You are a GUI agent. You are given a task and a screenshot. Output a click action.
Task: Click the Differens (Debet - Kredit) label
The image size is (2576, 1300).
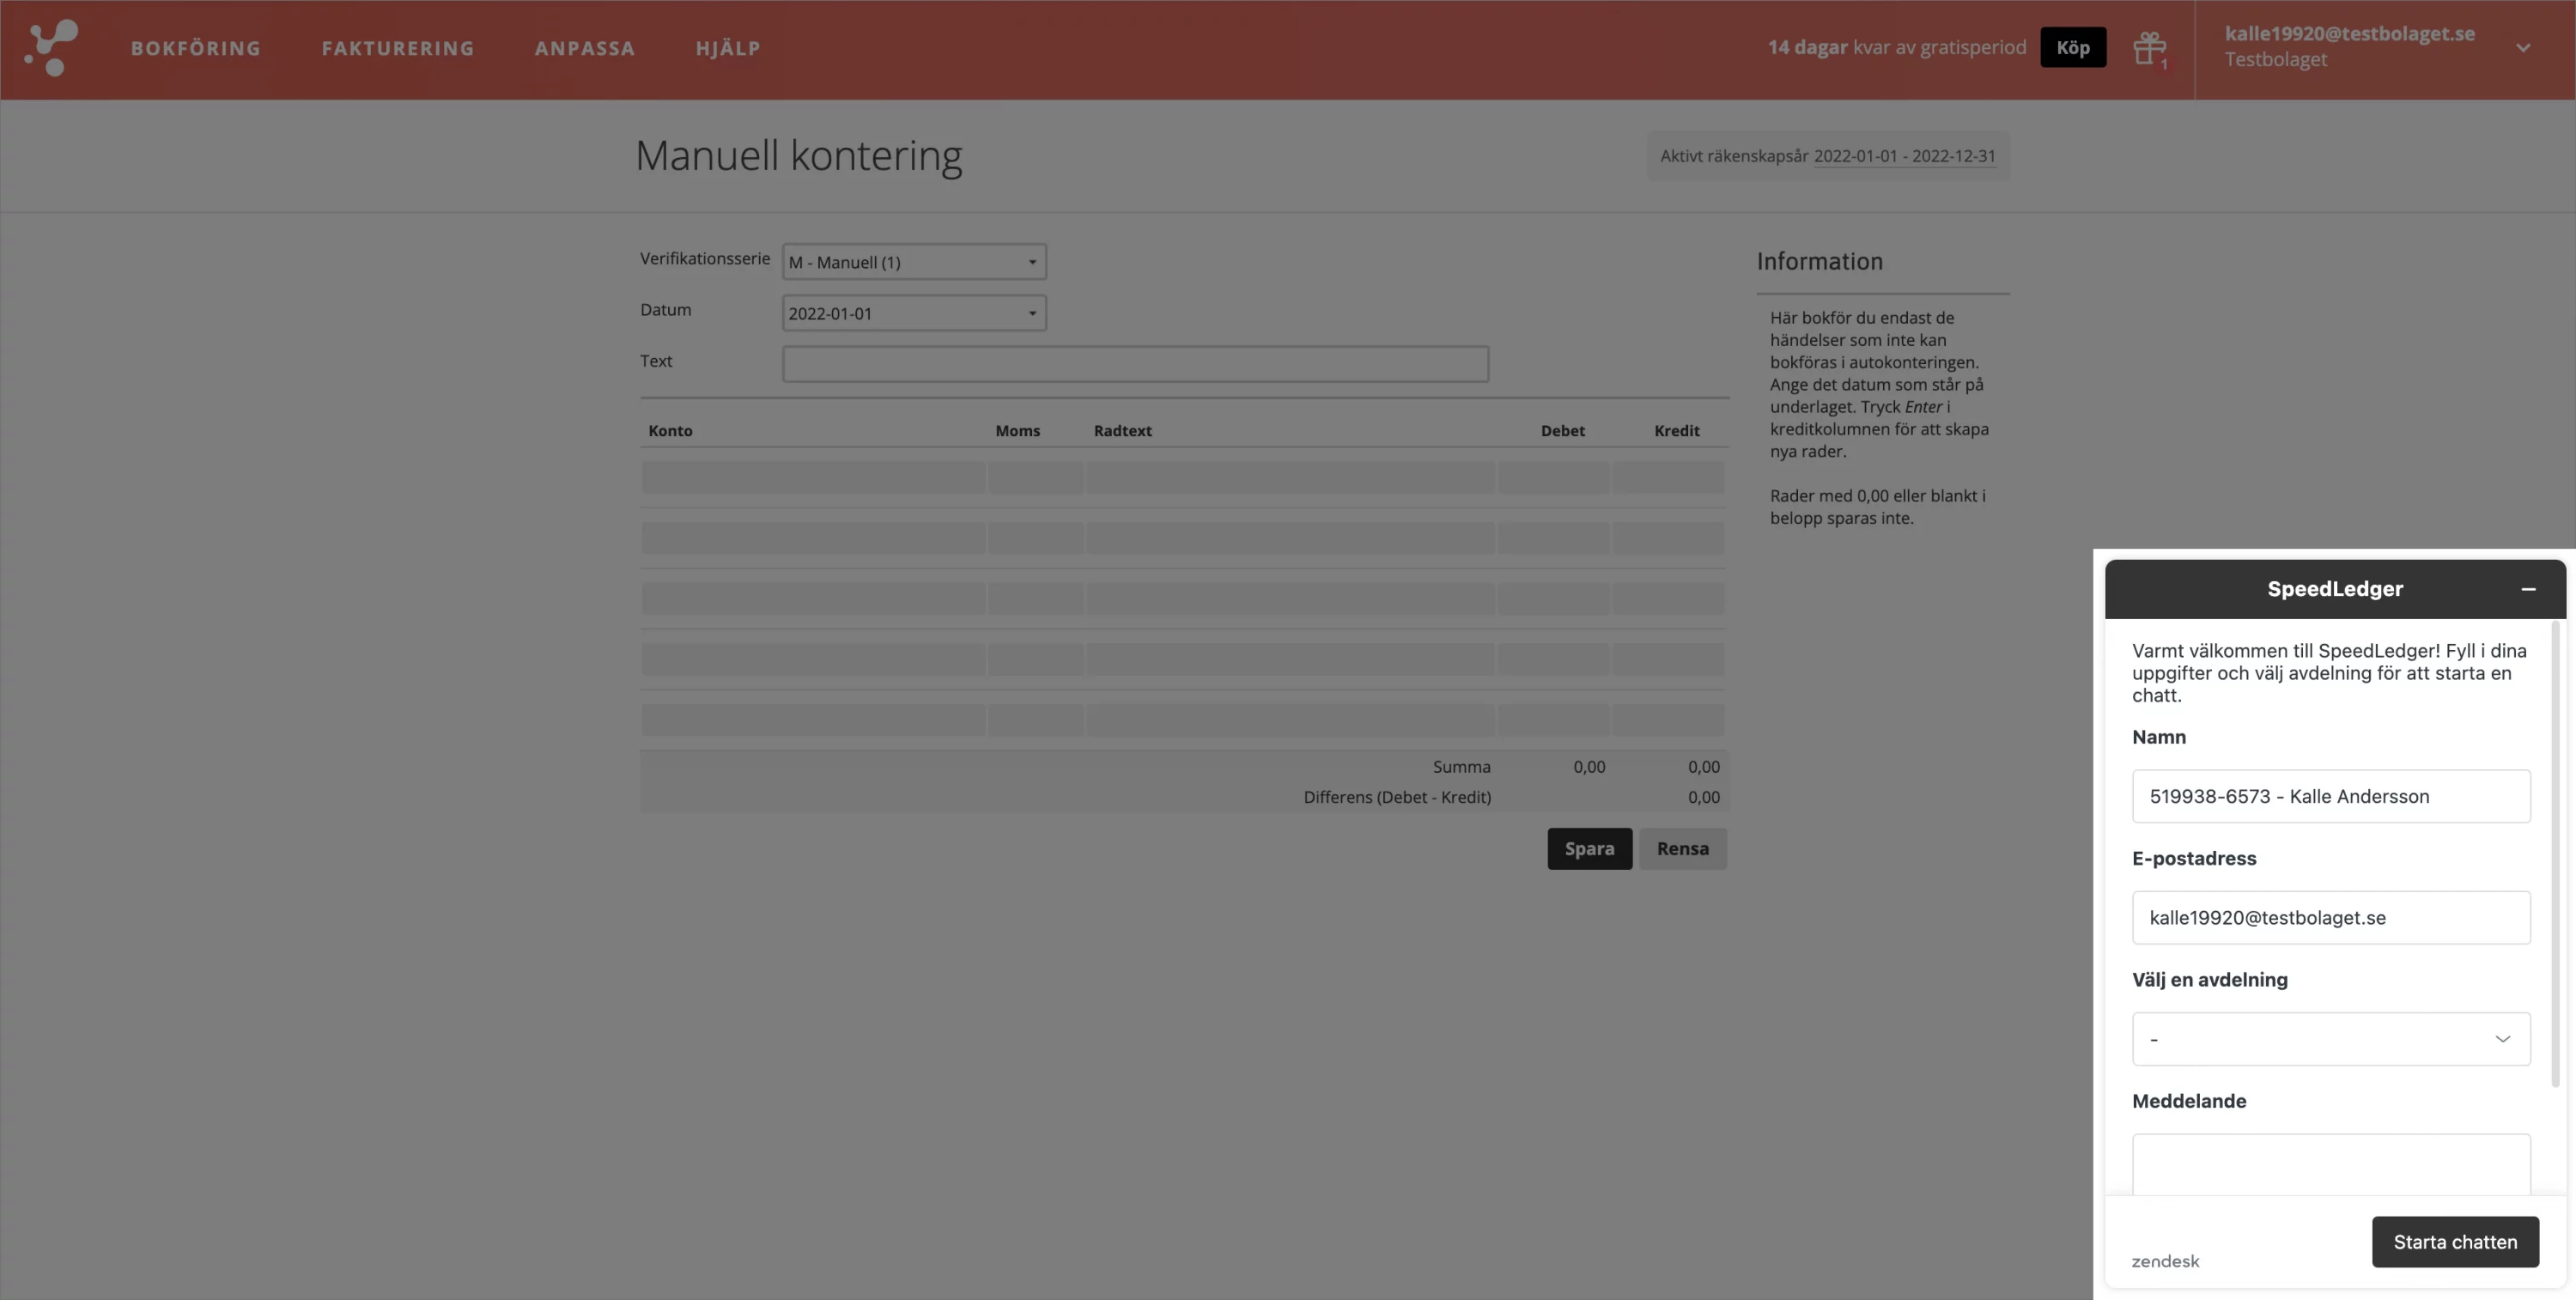pyautogui.click(x=1397, y=797)
